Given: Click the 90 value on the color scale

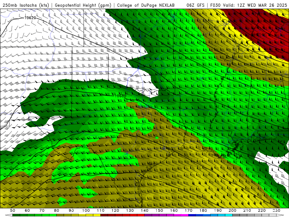Looking at the screenshot, I should pos(71,210).
